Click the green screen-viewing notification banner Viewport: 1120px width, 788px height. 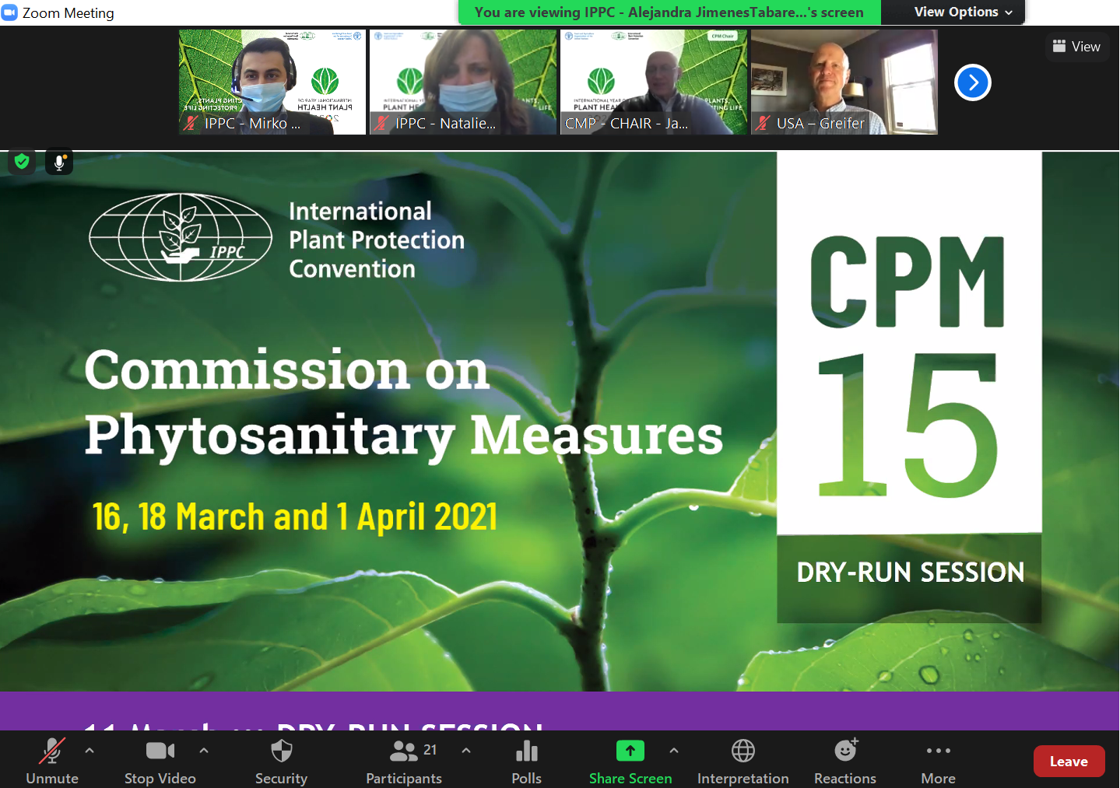click(x=669, y=12)
